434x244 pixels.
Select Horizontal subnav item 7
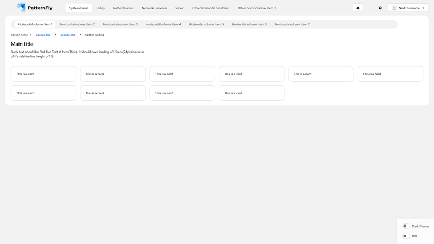coord(292,24)
